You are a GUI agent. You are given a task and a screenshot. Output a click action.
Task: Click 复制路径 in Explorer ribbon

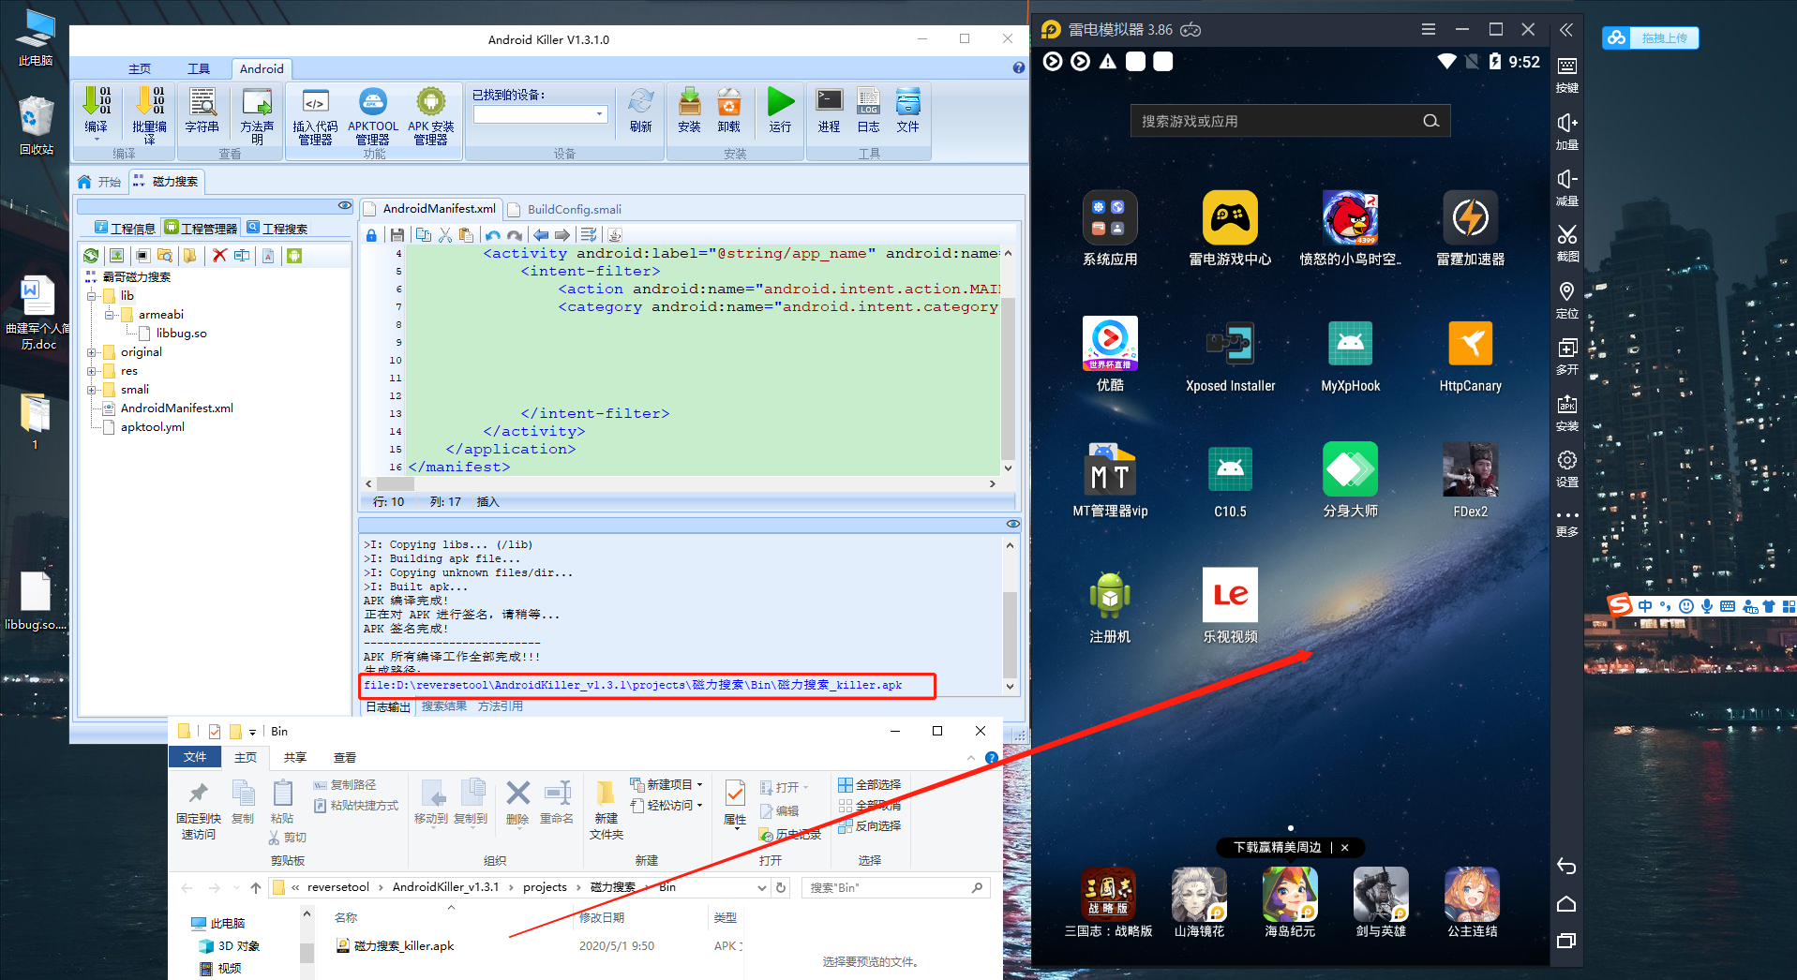(x=345, y=784)
